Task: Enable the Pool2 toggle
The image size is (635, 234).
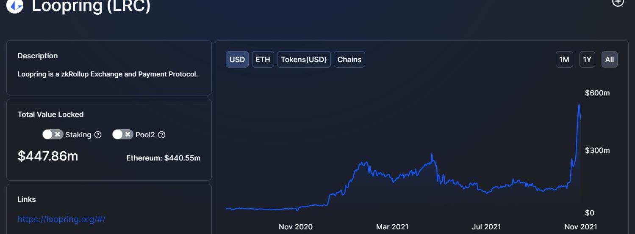Action: pyautogui.click(x=122, y=134)
